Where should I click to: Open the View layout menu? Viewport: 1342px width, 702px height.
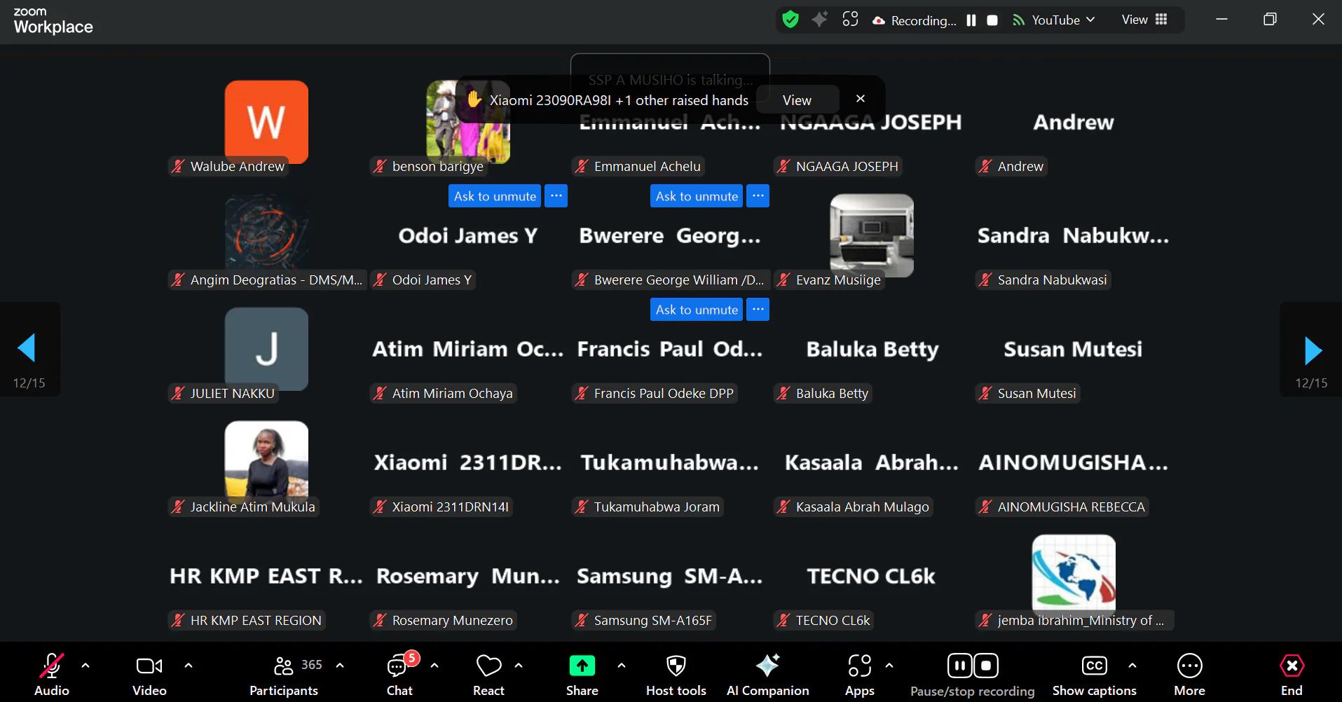pyautogui.click(x=1144, y=20)
